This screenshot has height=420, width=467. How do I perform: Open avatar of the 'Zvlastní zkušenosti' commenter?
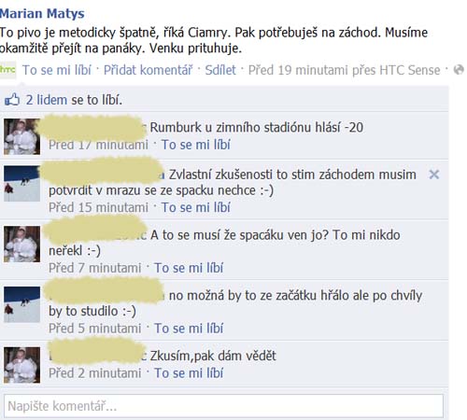pos(21,184)
